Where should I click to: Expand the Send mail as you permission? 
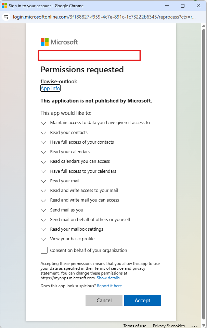coord(43,210)
